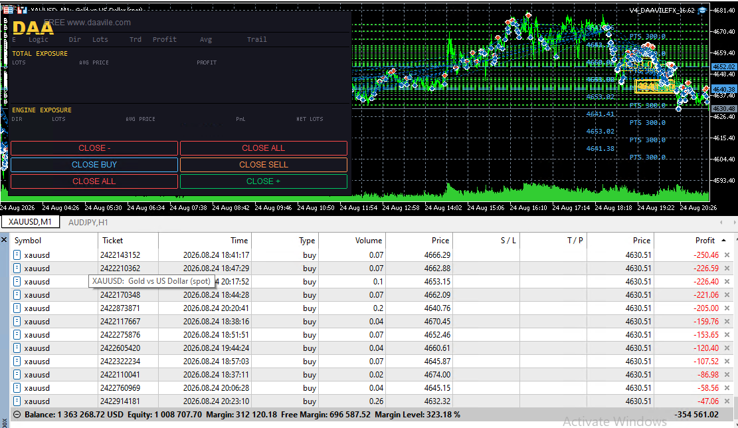Click the V4_DAAVILEFX_16.62 expert name label
The height and width of the screenshot is (428, 738).
click(x=662, y=10)
